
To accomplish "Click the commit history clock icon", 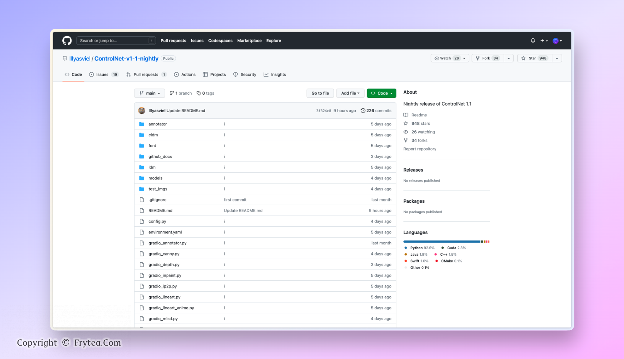I will 363,111.
